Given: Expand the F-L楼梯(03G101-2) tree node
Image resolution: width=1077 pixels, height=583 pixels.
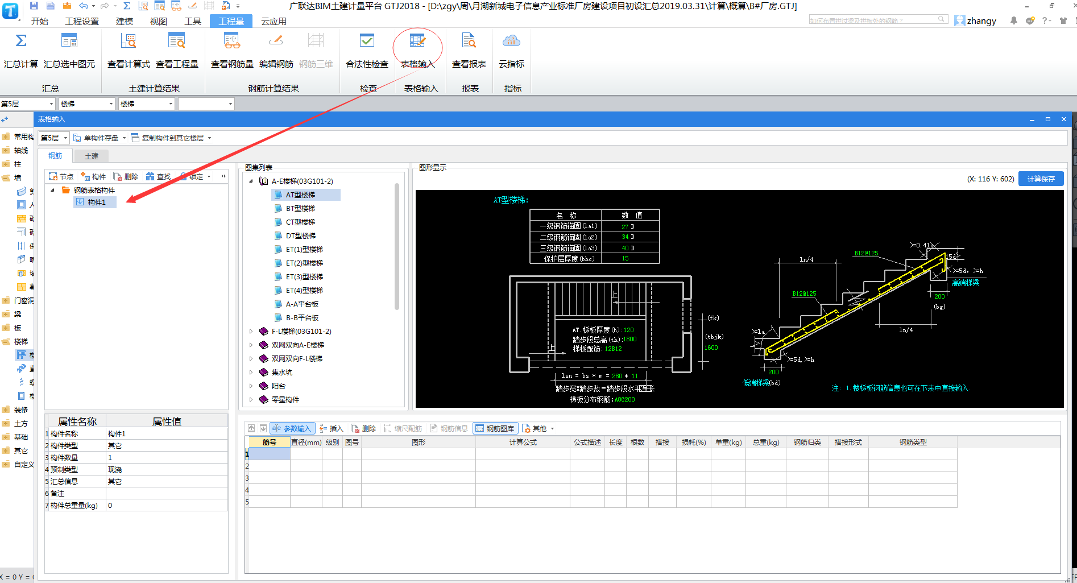Looking at the screenshot, I should pyautogui.click(x=251, y=331).
